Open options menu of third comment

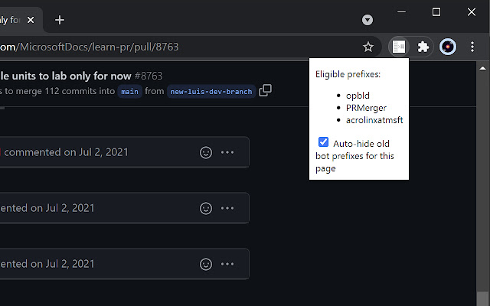pos(227,264)
